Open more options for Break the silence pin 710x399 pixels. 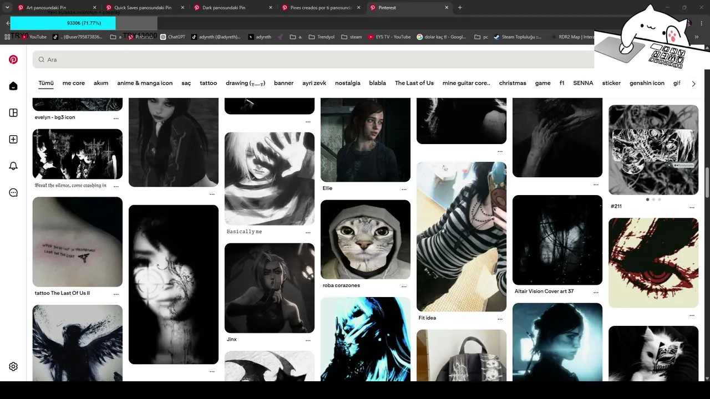[x=116, y=186]
